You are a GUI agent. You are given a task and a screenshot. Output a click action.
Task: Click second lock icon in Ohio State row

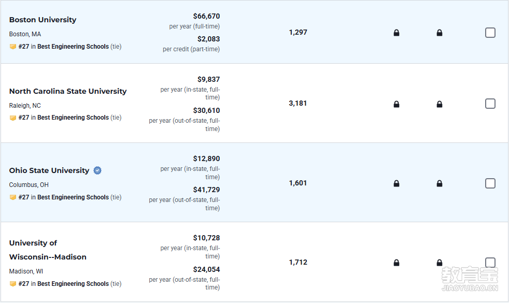(x=439, y=184)
